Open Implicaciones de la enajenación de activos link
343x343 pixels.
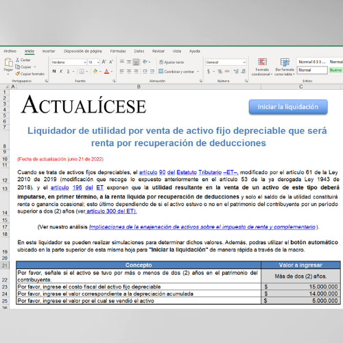coord(202,227)
